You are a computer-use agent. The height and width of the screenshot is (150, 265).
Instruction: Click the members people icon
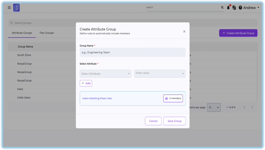click(x=167, y=98)
